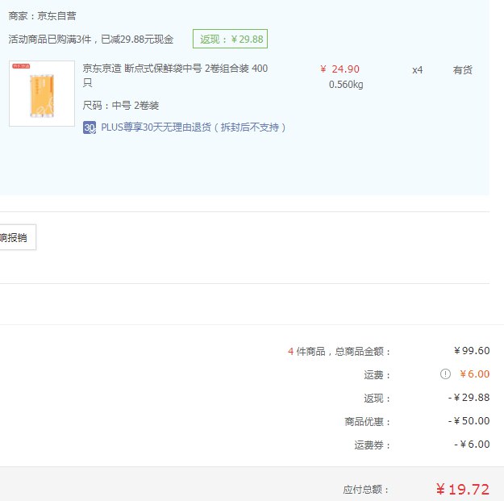Click the 运费券: label
The image size is (504, 501).
tap(373, 445)
